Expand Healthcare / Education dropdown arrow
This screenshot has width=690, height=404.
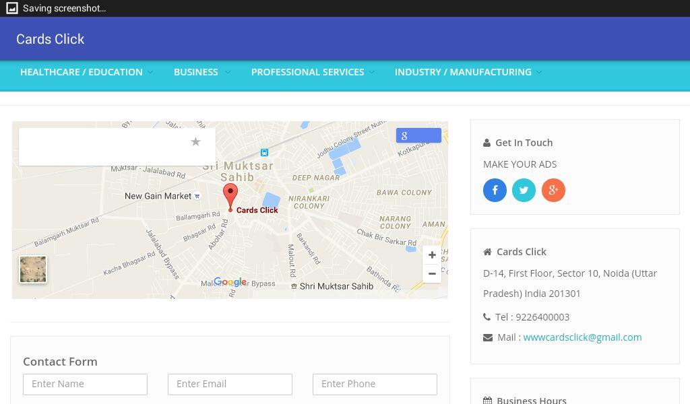(150, 72)
